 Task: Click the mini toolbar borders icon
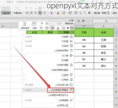[47, 28]
